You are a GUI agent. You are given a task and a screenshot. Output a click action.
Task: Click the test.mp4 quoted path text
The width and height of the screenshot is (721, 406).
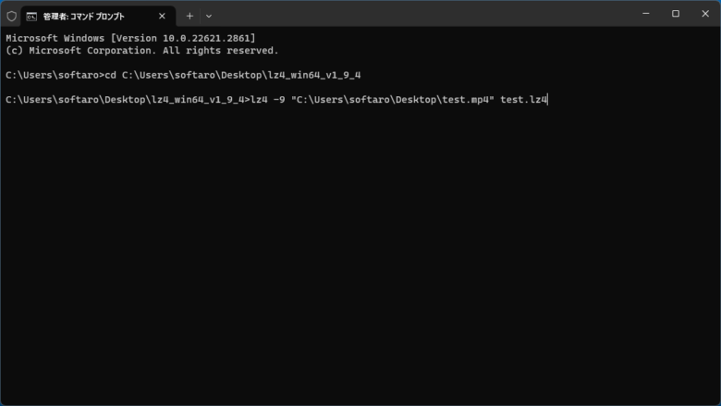tap(393, 100)
